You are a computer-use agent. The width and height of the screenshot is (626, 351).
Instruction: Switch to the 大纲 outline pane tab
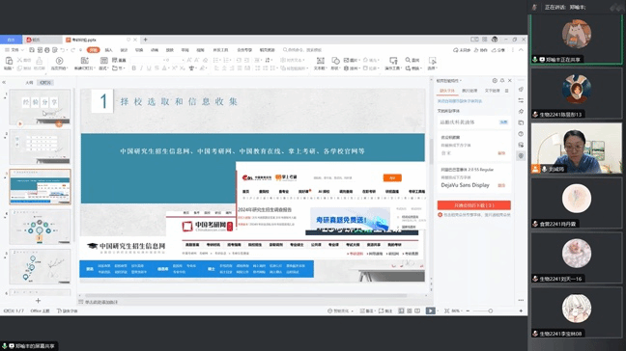[29, 83]
